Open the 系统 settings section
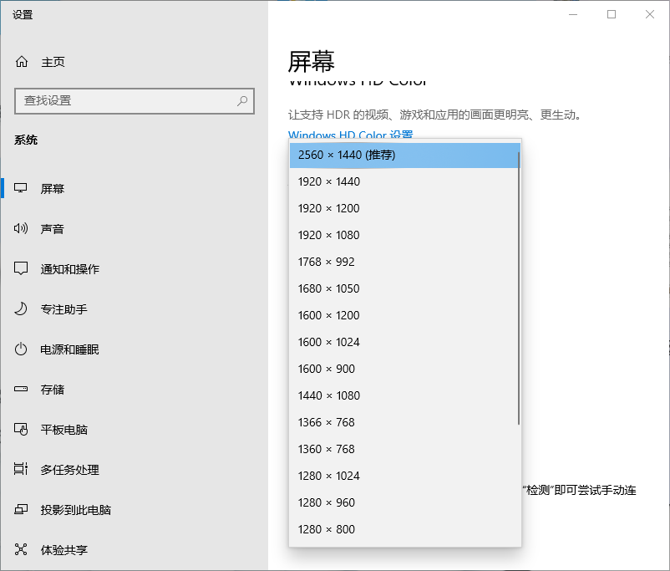This screenshot has height=571, width=670. pos(26,140)
